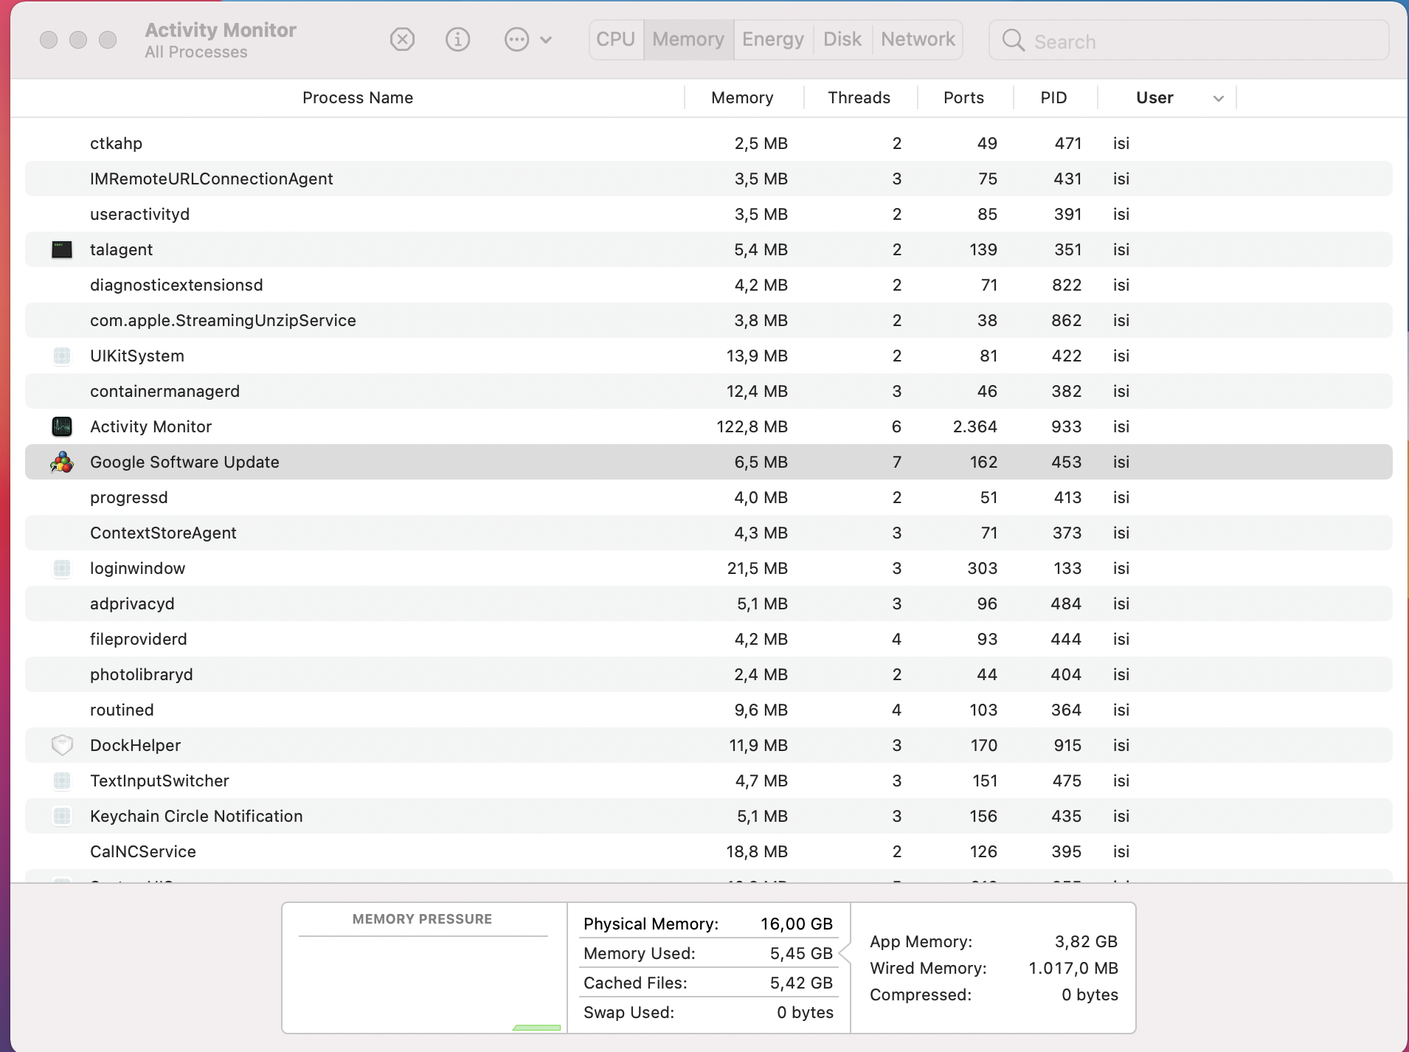Image resolution: width=1409 pixels, height=1052 pixels.
Task: Switch to the Network view
Action: pyautogui.click(x=917, y=39)
